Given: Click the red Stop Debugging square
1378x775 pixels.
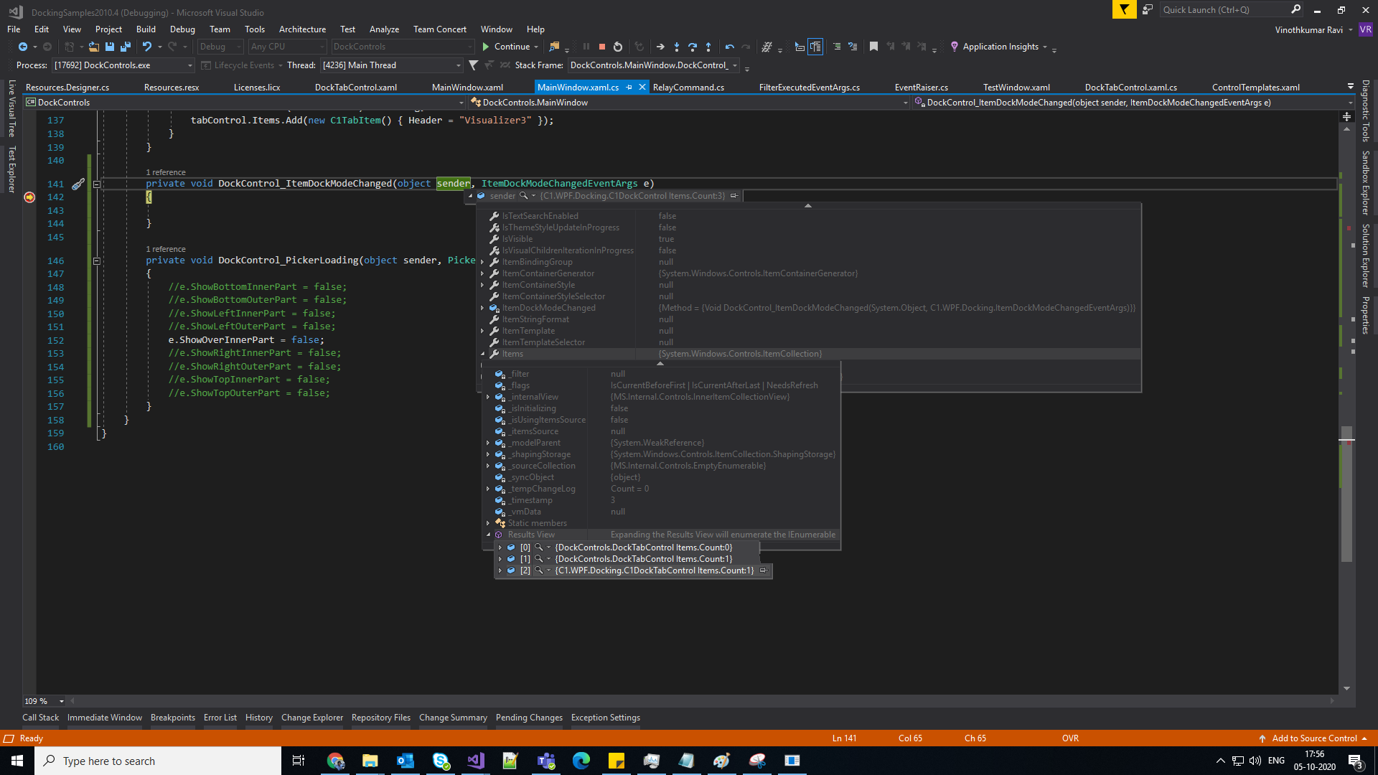Looking at the screenshot, I should tap(602, 47).
